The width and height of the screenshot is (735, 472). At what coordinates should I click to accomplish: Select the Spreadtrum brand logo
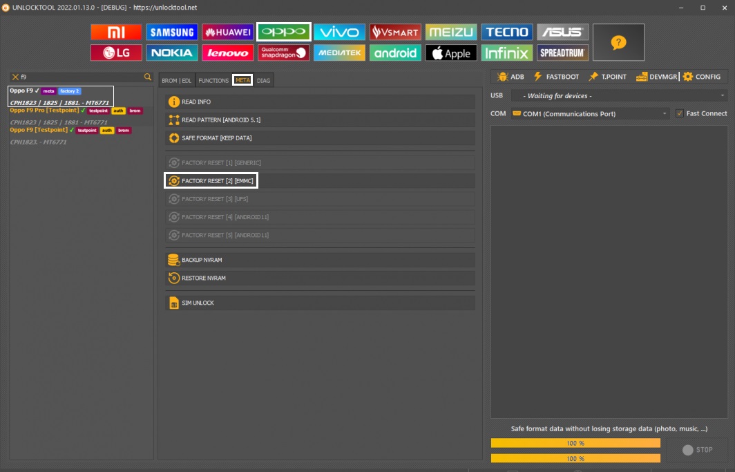(562, 53)
